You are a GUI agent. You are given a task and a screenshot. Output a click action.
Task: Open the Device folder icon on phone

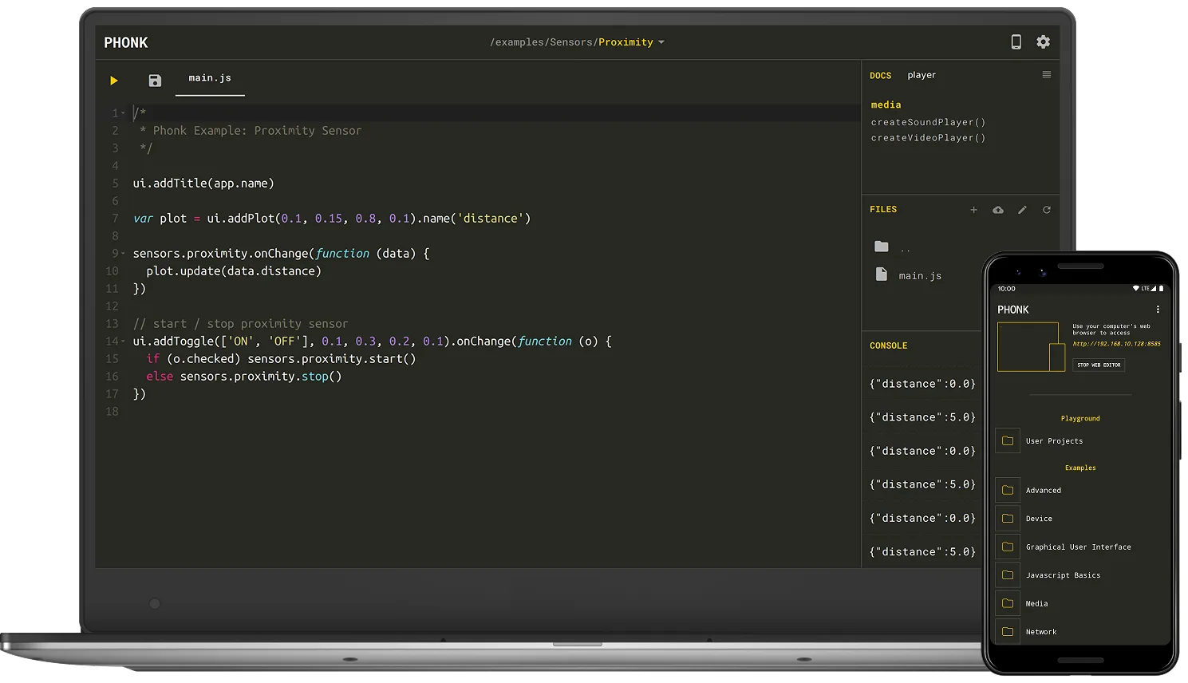pos(1008,519)
